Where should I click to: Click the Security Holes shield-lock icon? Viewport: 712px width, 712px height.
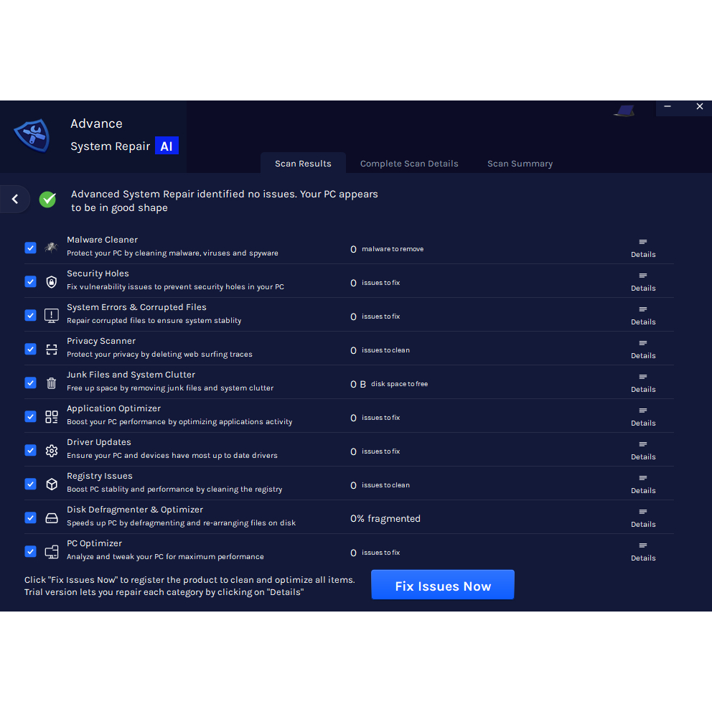coord(51,282)
